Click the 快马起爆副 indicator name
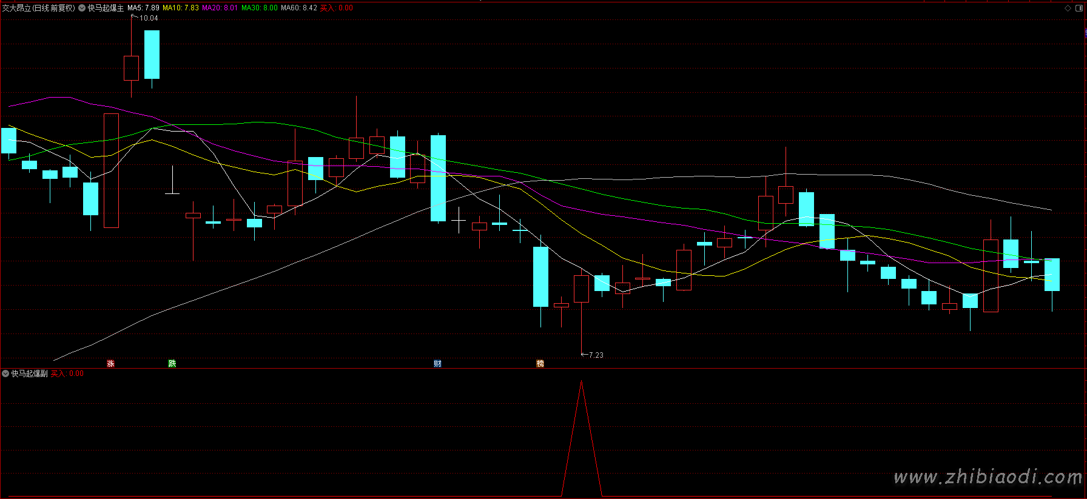Screen dimensions: 1087x499 click(x=29, y=373)
